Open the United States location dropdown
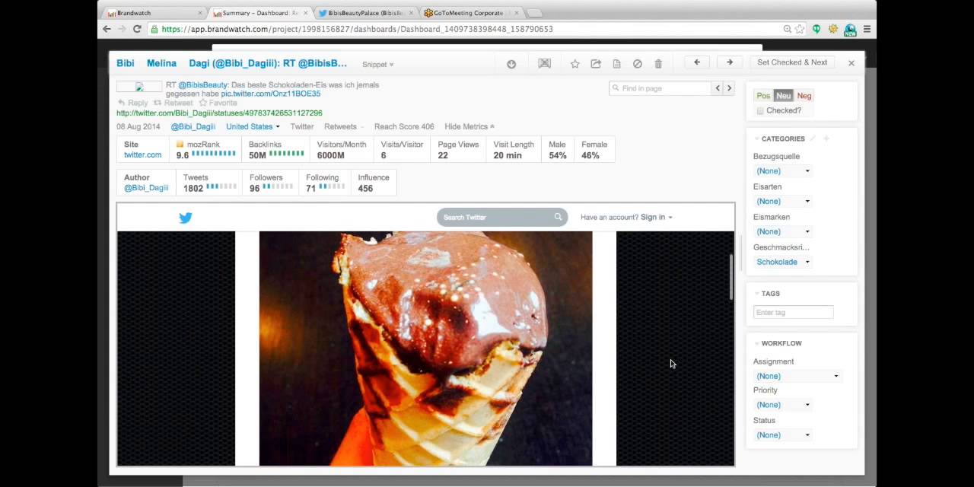Viewport: 974px width, 487px height. pos(253,126)
